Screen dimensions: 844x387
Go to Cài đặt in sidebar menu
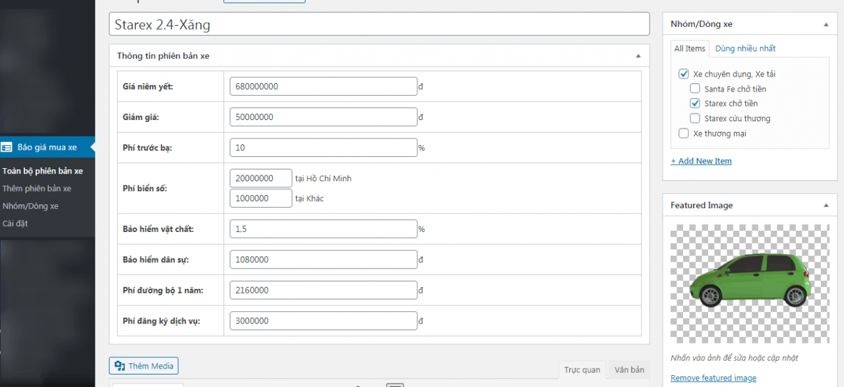[x=15, y=223]
